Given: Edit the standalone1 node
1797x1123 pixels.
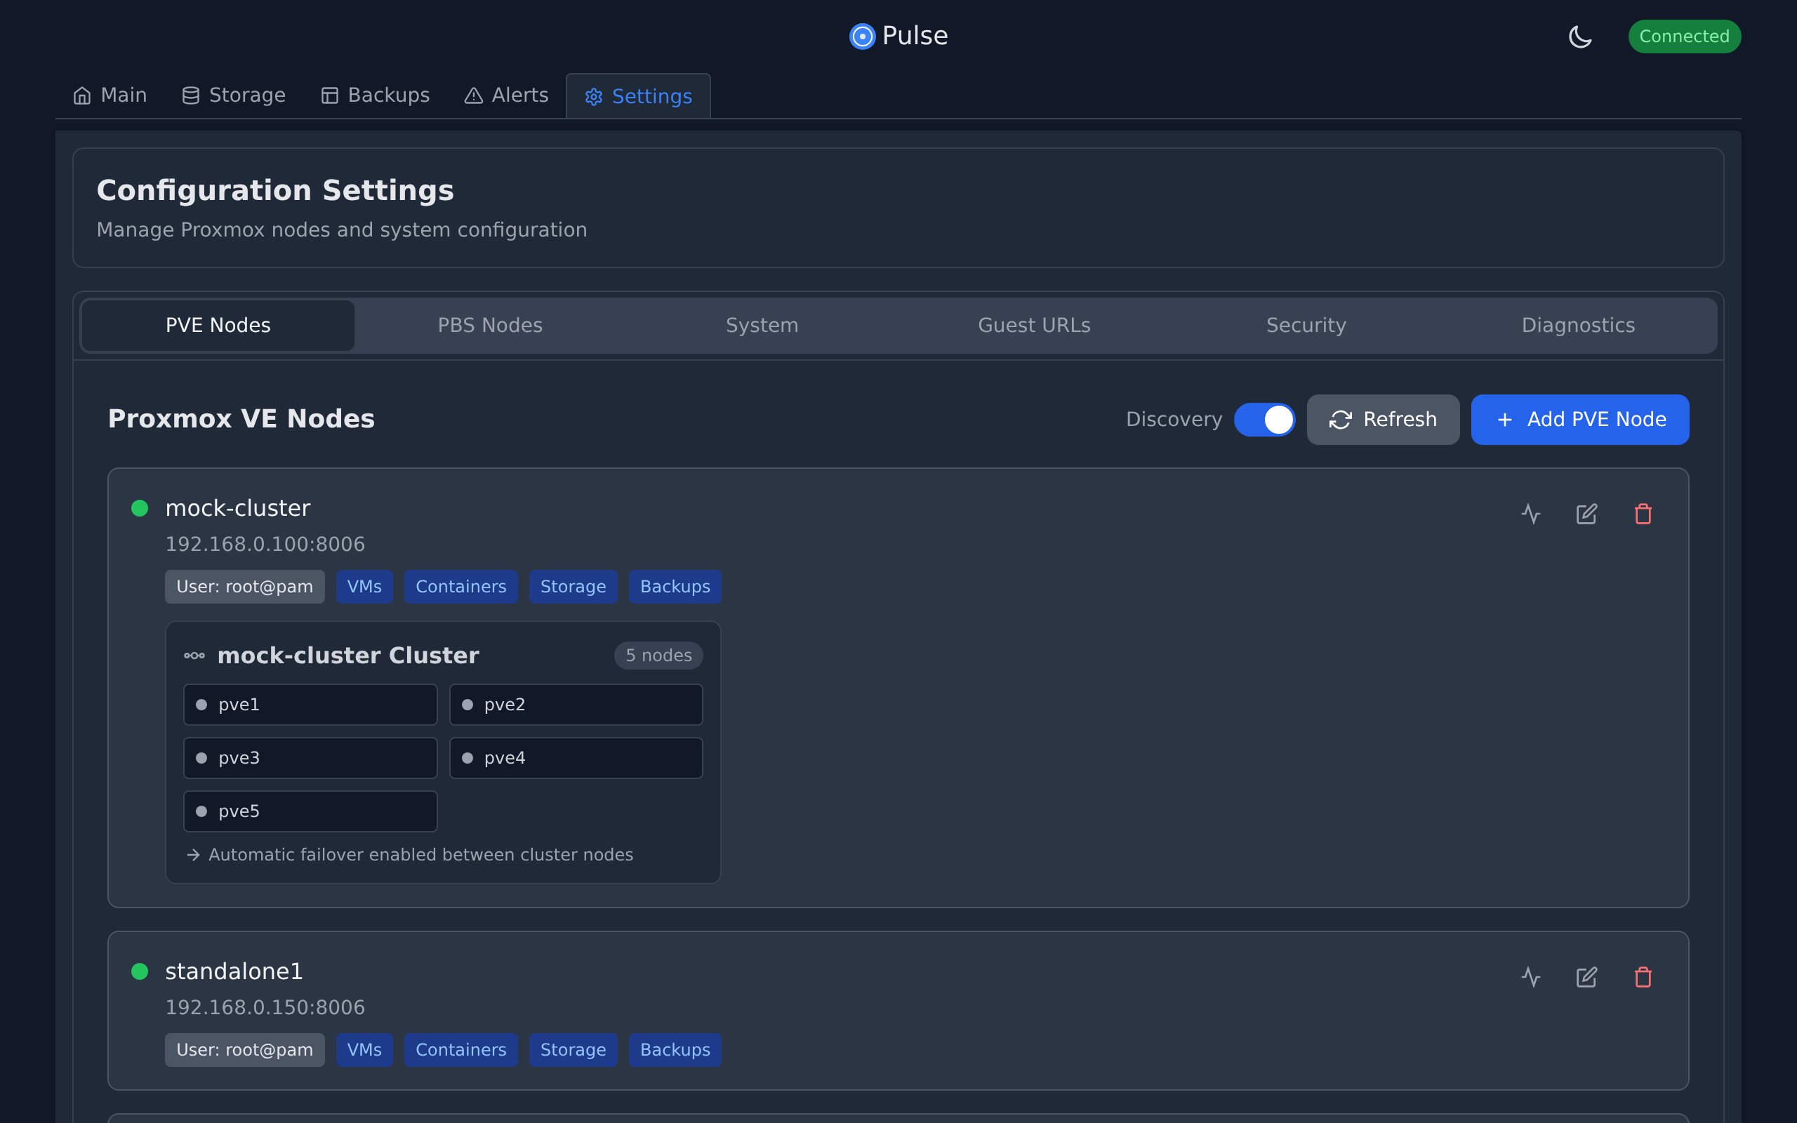Looking at the screenshot, I should click(x=1586, y=977).
